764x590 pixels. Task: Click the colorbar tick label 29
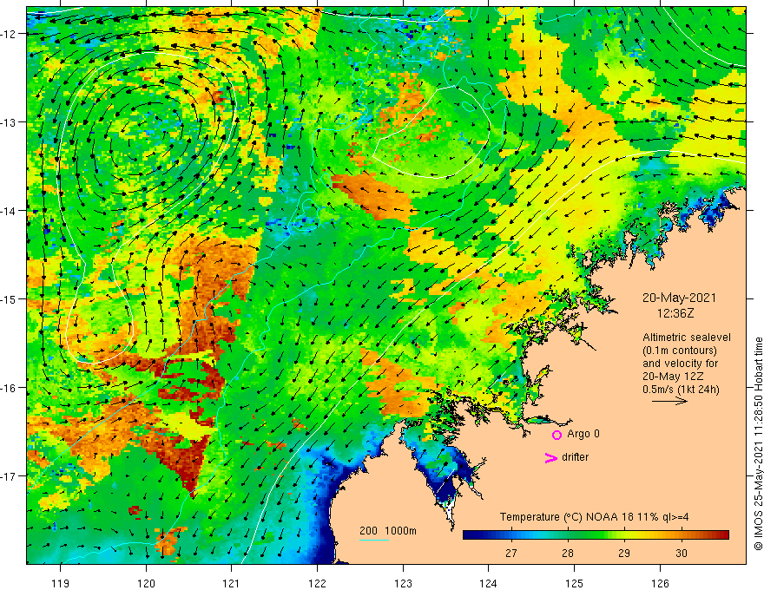pos(624,553)
